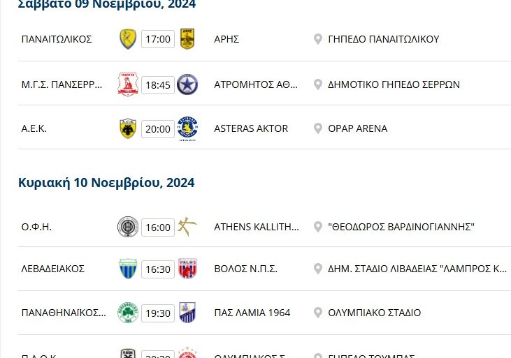The height and width of the screenshot is (358, 511).
Task: Click the OFI round crest icon
Action: click(128, 227)
